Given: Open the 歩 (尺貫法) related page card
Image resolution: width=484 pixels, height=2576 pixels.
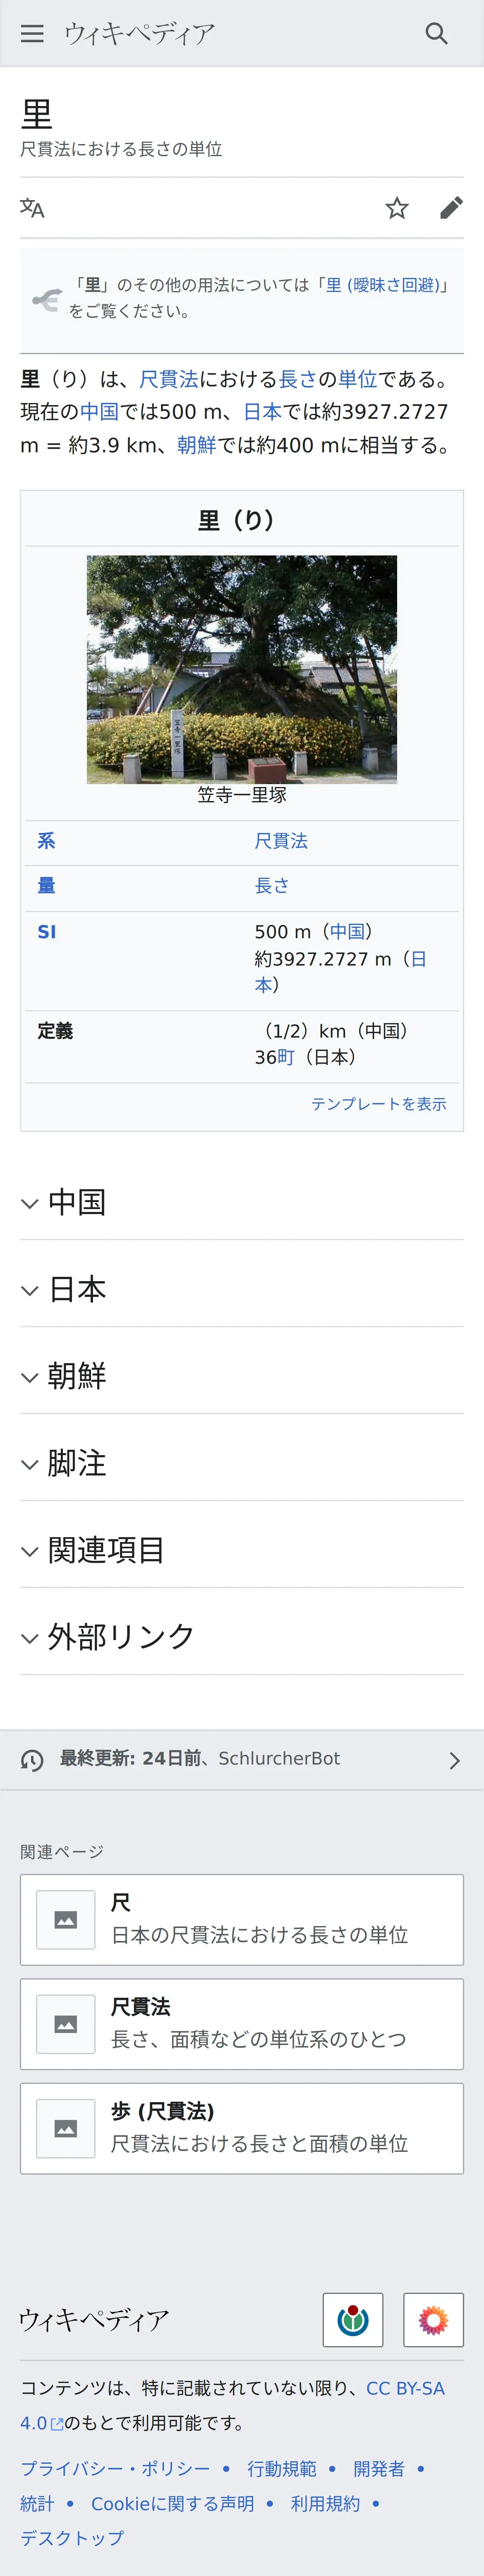Looking at the screenshot, I should click(242, 2128).
